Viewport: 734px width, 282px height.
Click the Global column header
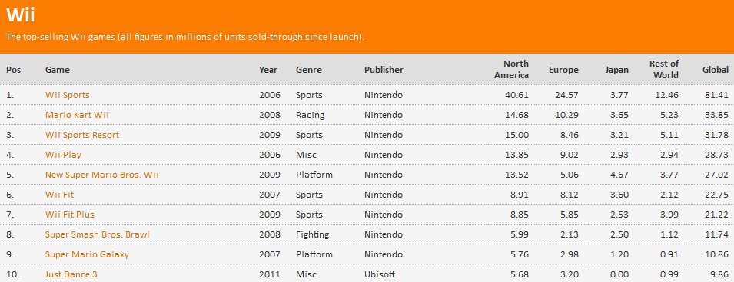coord(716,70)
